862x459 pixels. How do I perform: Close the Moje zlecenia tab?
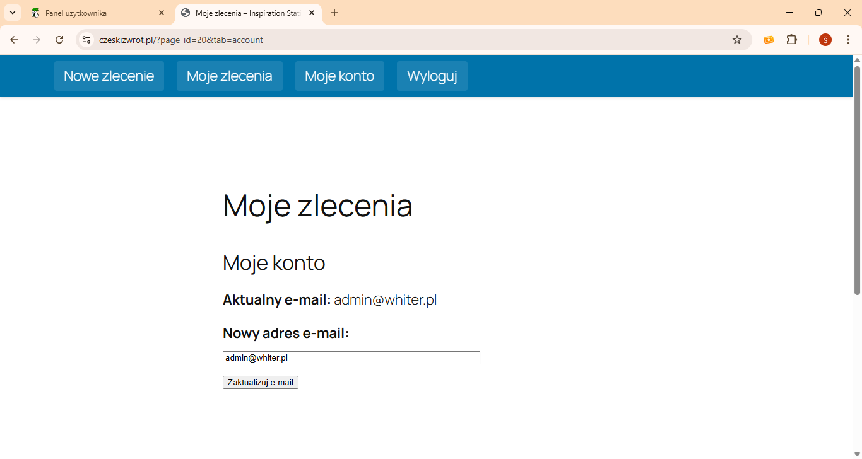pyautogui.click(x=312, y=13)
